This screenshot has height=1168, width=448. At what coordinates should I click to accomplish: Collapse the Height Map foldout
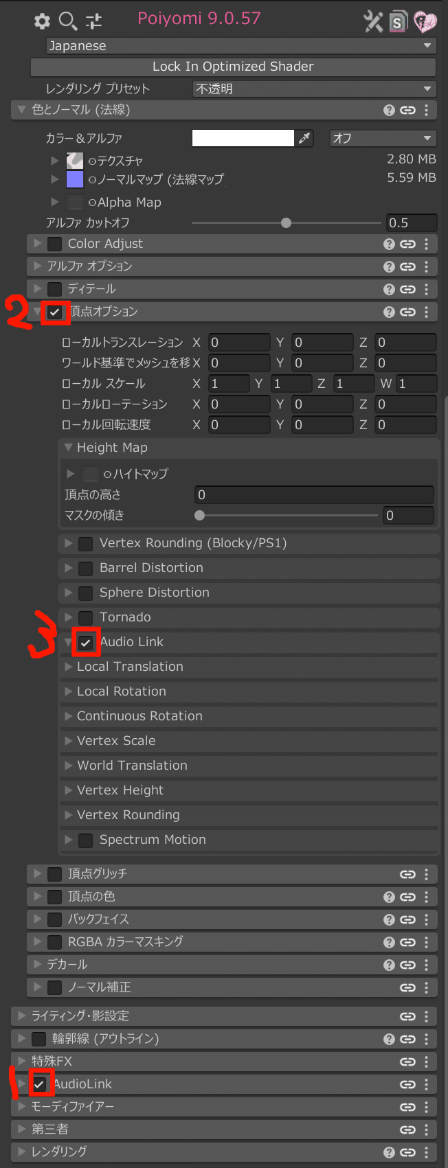[68, 447]
